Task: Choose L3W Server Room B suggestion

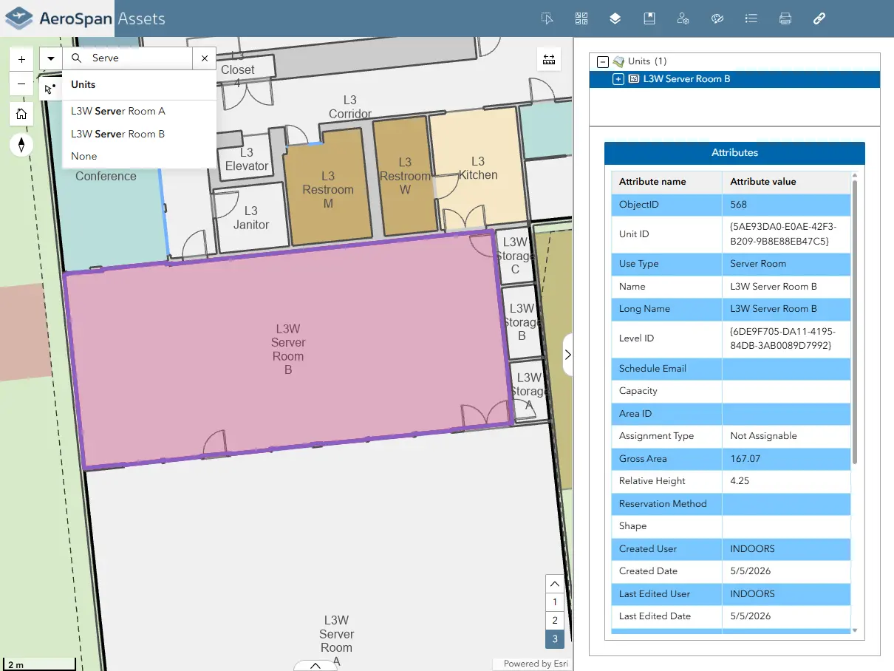Action: (x=139, y=134)
